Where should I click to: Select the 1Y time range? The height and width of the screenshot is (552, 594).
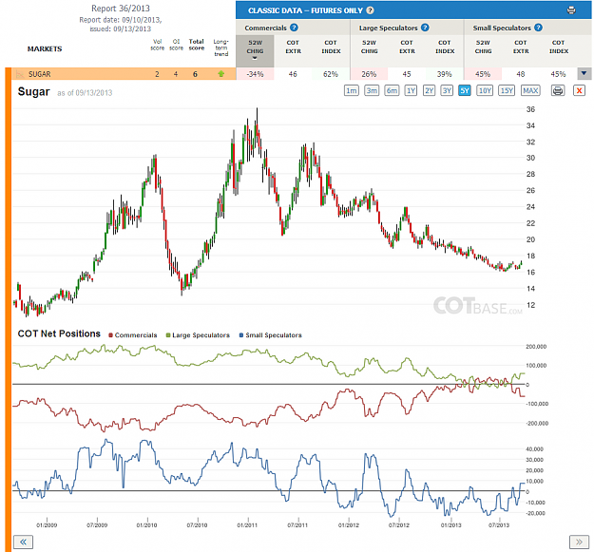click(x=411, y=91)
